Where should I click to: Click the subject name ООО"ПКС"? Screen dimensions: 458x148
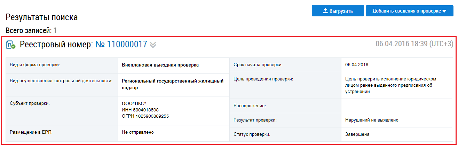click(x=134, y=103)
